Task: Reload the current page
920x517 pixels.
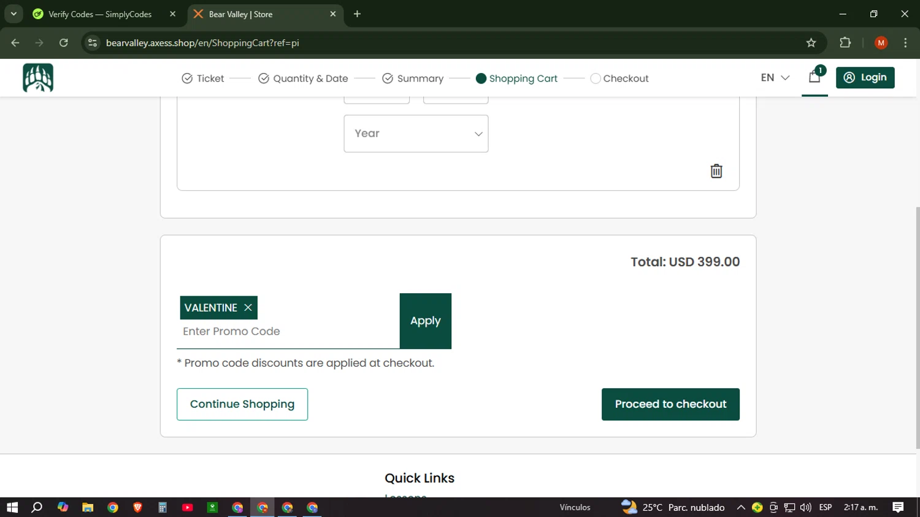Action: 64,43
